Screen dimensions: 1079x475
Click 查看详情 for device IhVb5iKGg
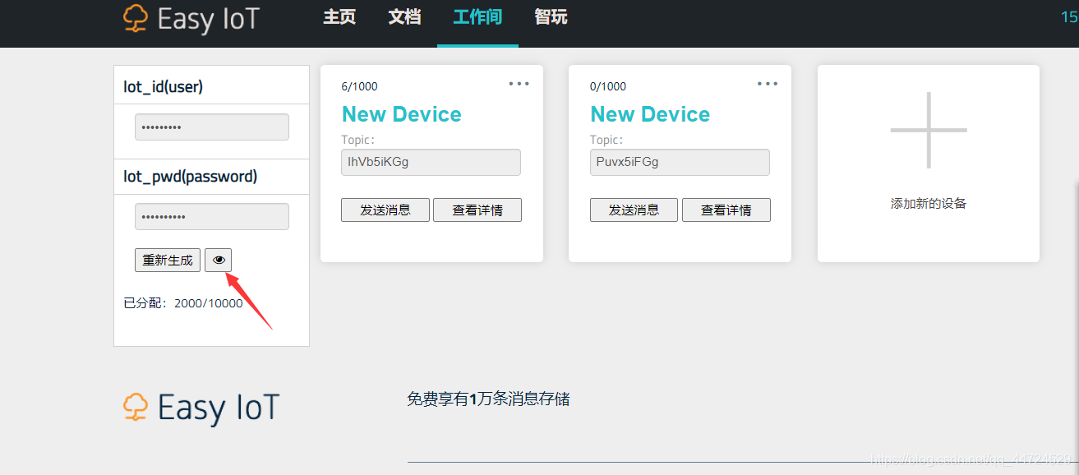(x=477, y=210)
